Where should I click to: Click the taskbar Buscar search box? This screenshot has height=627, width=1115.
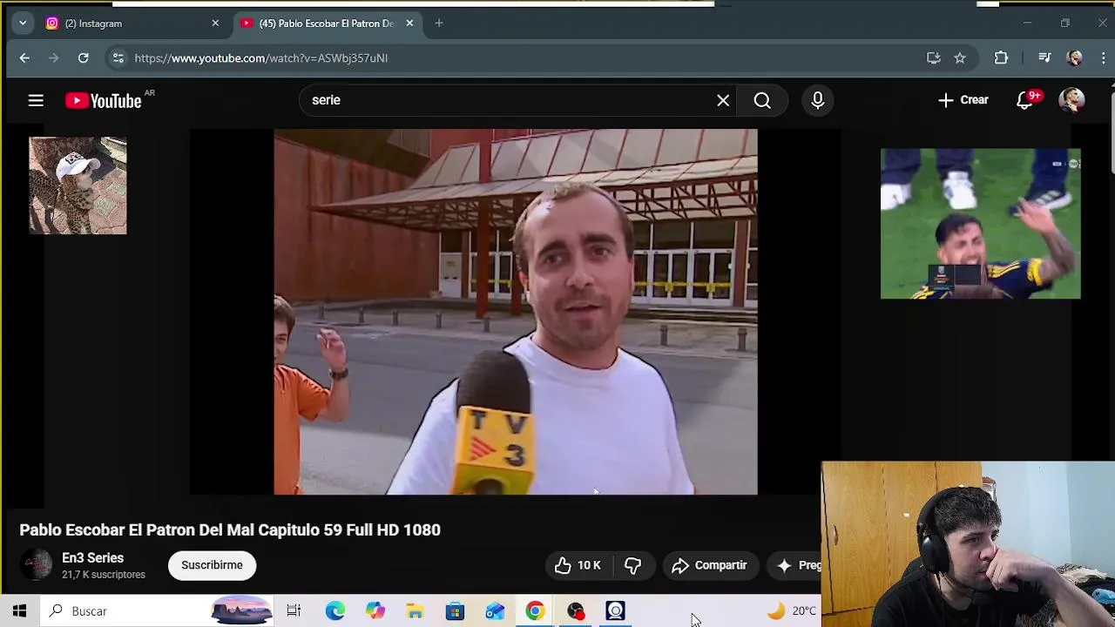[157, 611]
